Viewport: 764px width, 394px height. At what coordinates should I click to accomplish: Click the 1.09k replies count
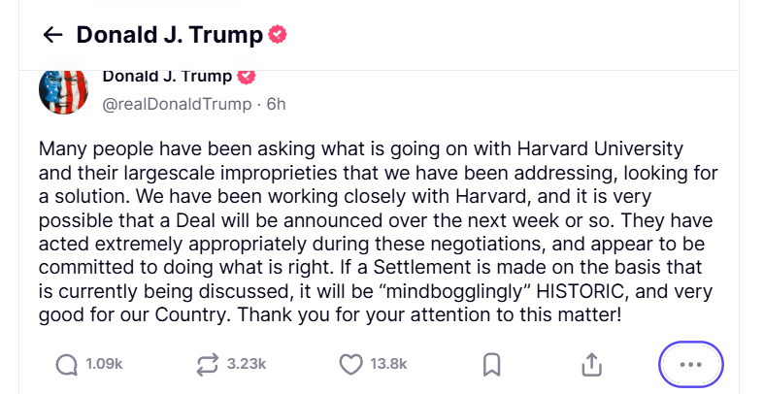[x=104, y=365]
